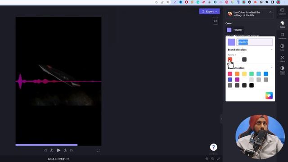Select the light blue default color
The height and width of the screenshot is (162, 288).
(x=259, y=74)
